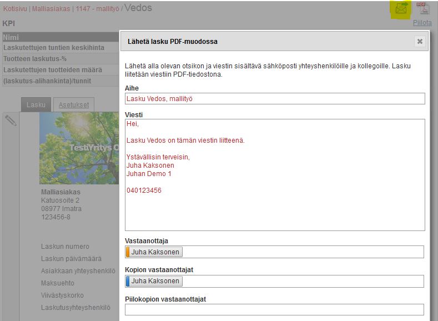Click the Viivästyskorko label
438x321 pixels.
click(62, 295)
